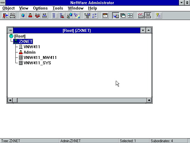Click the volume cabinet icon beside VNW411_SYS
This screenshot has height=143, width=190.
click(21, 63)
